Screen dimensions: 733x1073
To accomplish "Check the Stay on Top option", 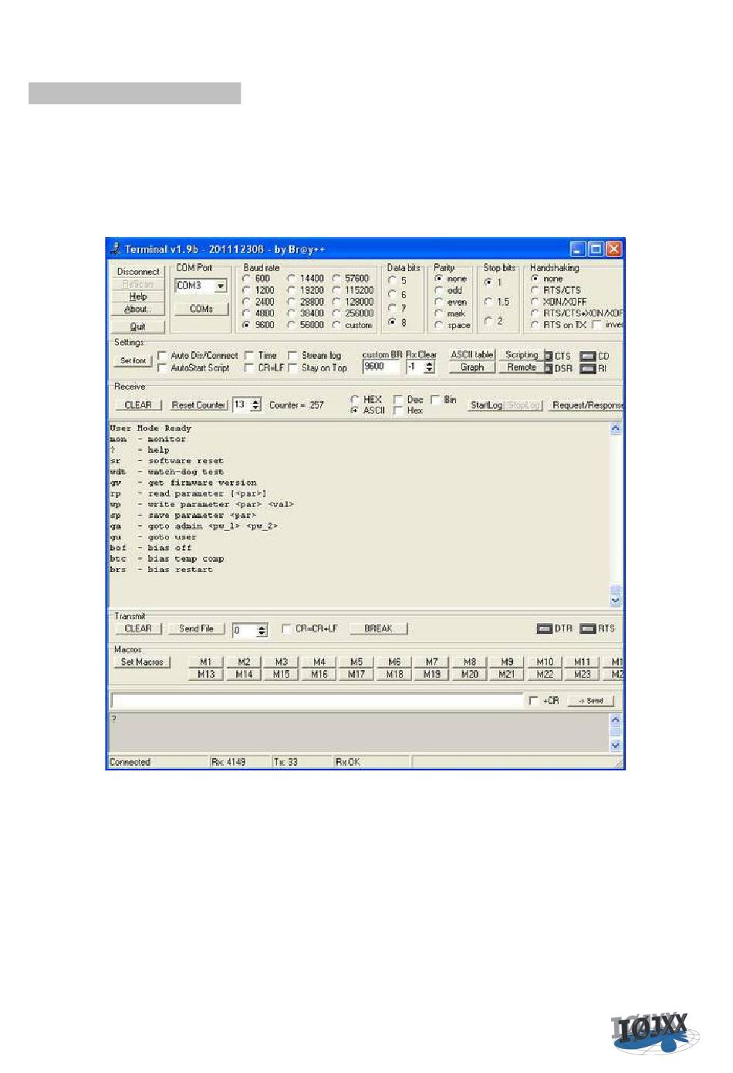I will [292, 367].
